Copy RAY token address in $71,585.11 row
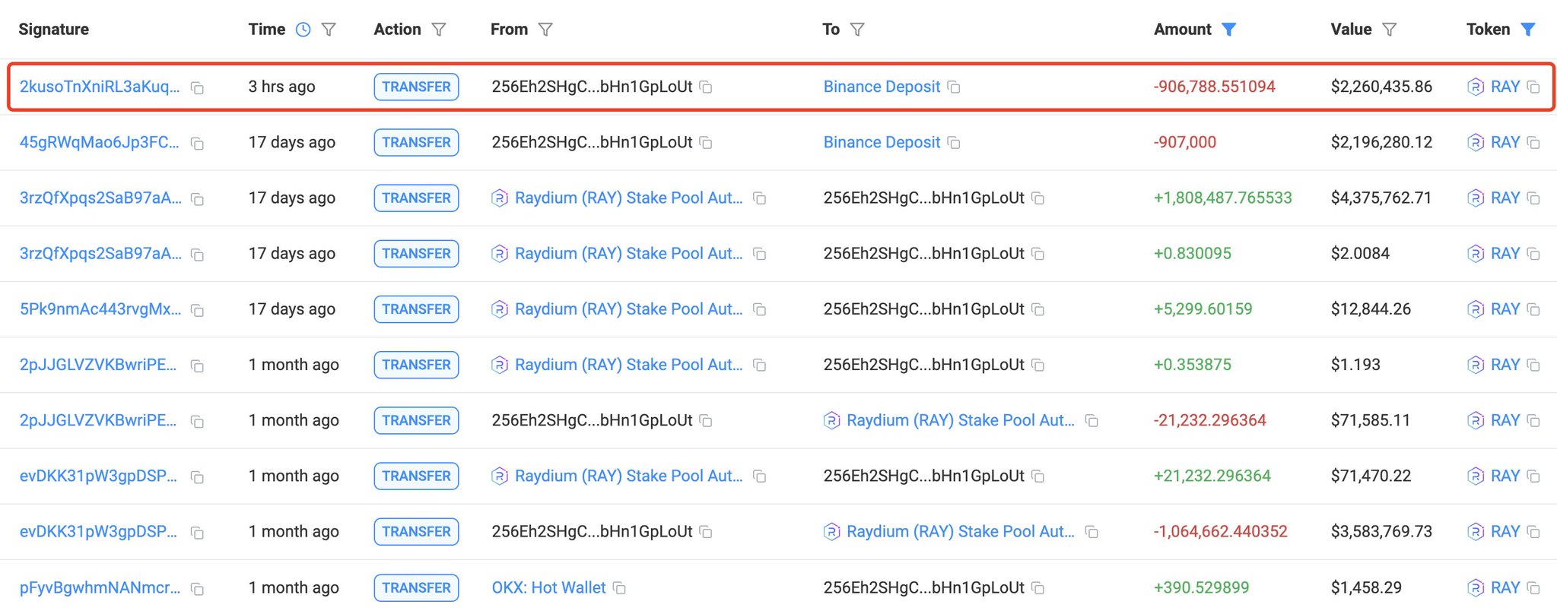 click(x=1533, y=421)
